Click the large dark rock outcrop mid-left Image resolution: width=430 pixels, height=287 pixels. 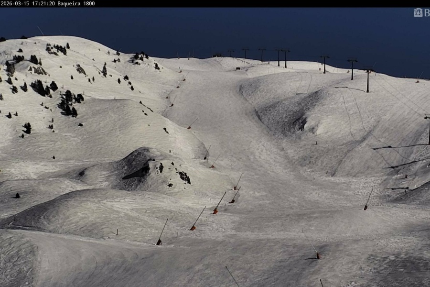(x=136, y=167)
